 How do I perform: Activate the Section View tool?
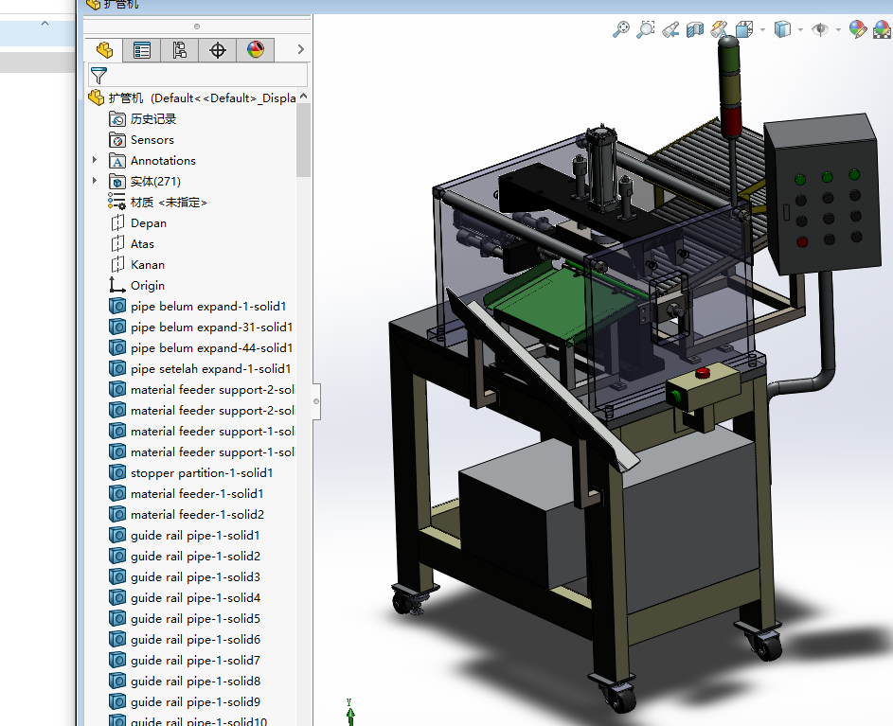695,29
